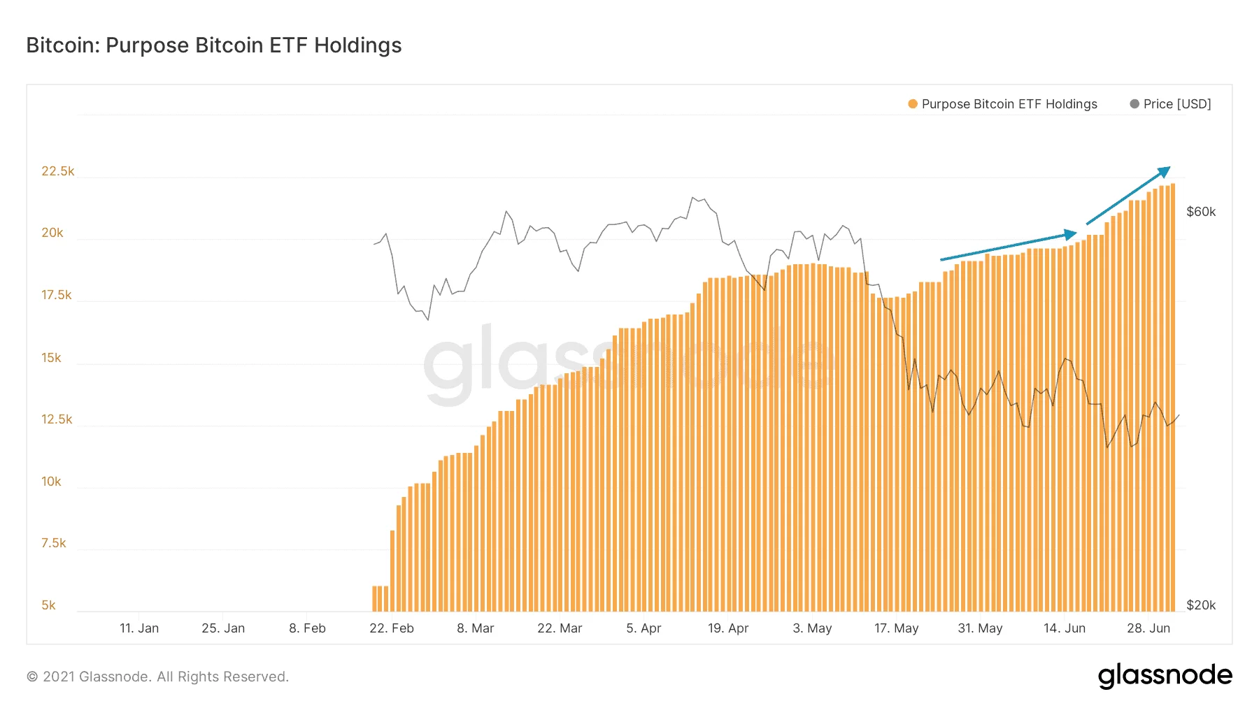Image resolution: width=1259 pixels, height=708 pixels.
Task: Click the 3. May x-axis label
Action: [812, 628]
